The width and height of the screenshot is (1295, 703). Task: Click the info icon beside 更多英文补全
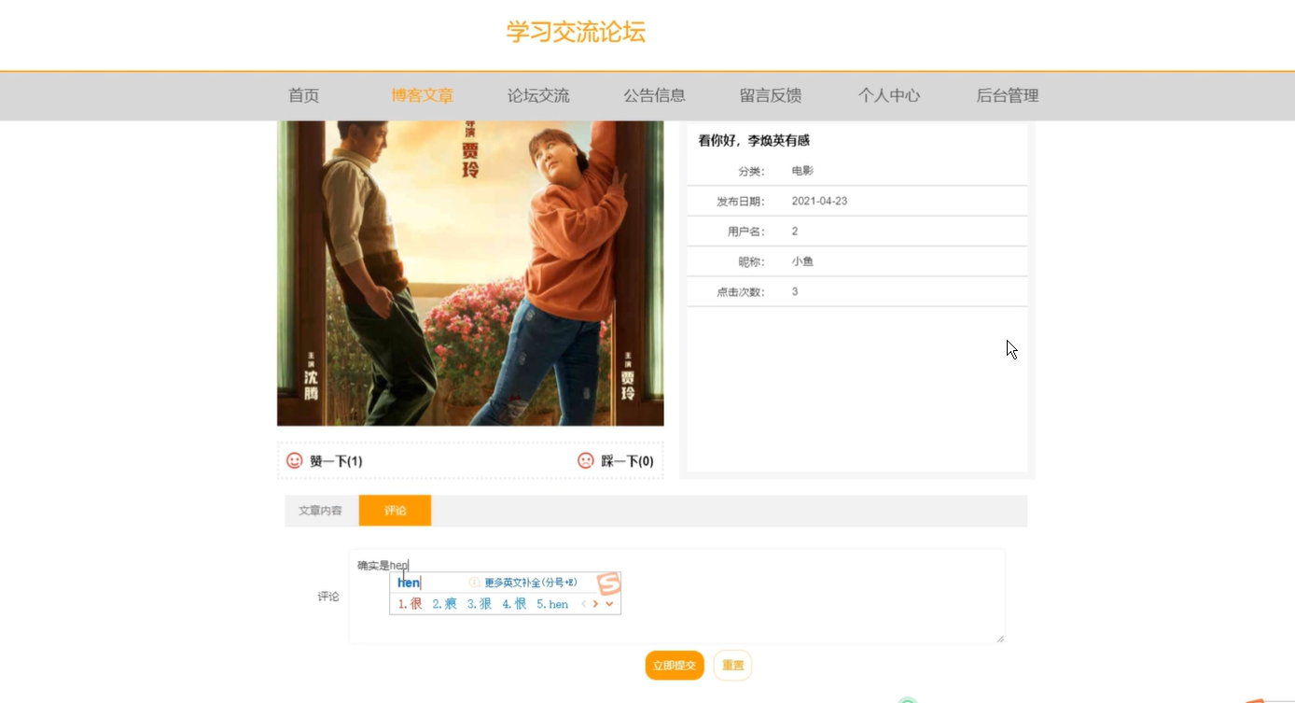click(474, 583)
